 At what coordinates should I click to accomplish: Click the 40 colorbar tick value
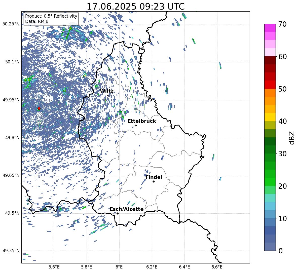[x=282, y=121]
